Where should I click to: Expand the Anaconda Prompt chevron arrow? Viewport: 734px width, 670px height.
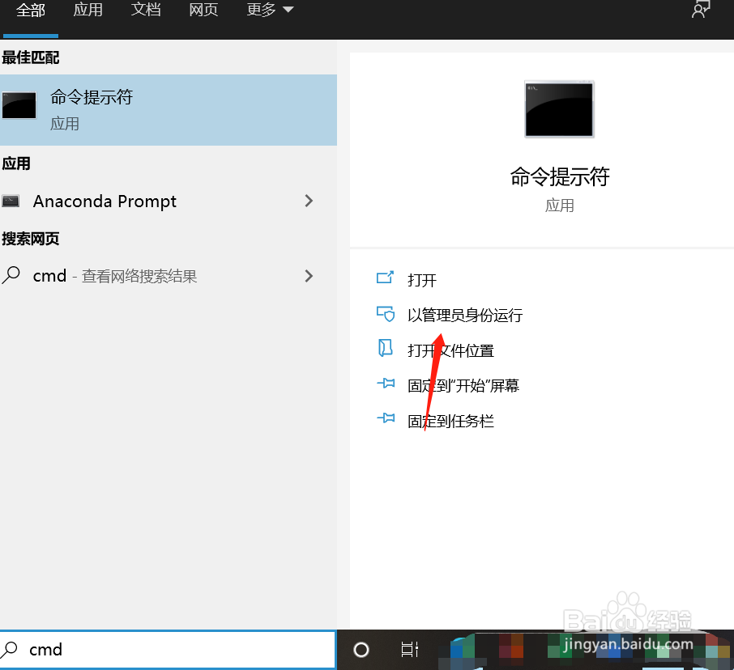[309, 201]
